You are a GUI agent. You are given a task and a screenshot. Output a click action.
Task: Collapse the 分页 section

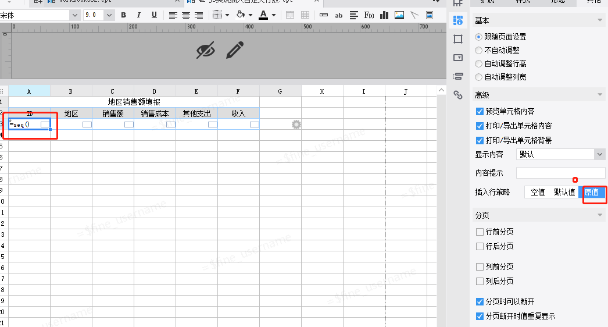600,215
